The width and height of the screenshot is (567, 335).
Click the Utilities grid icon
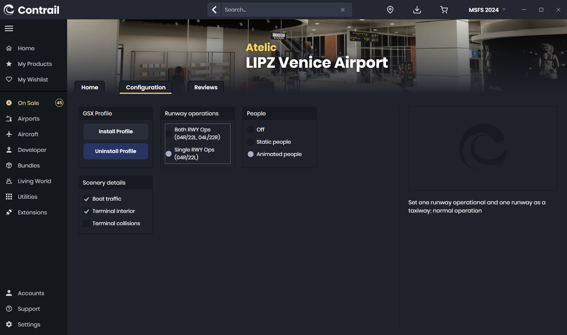tap(9, 197)
